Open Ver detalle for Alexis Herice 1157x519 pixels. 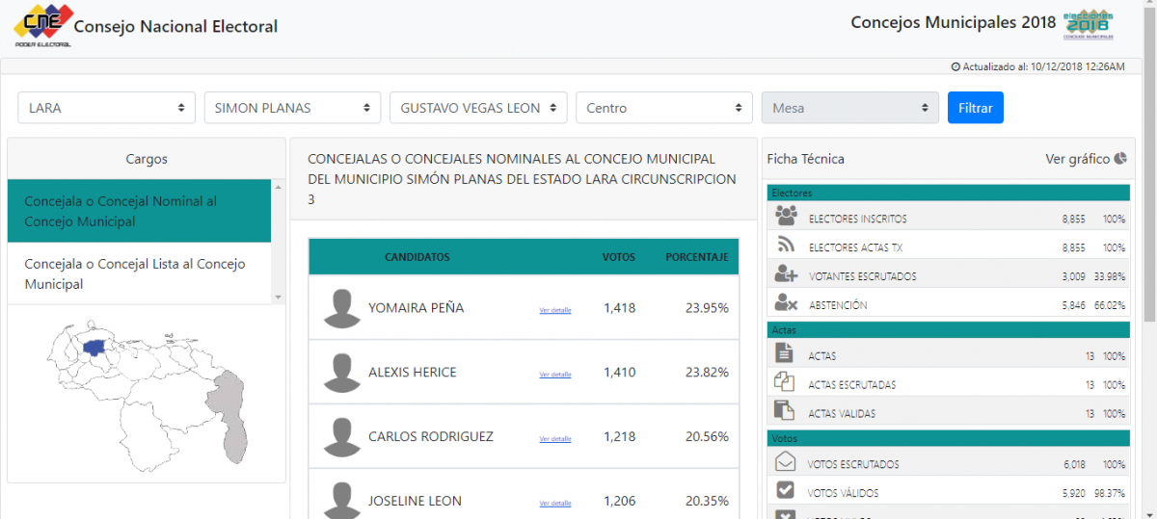(555, 374)
